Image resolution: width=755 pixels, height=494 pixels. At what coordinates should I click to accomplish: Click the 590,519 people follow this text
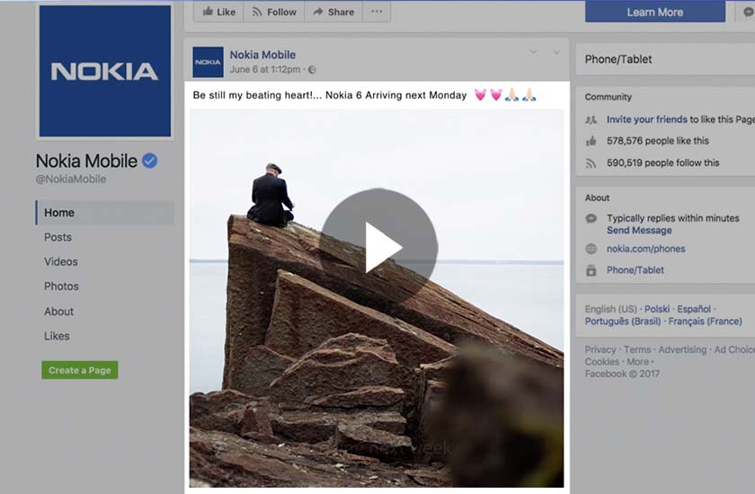pos(663,163)
